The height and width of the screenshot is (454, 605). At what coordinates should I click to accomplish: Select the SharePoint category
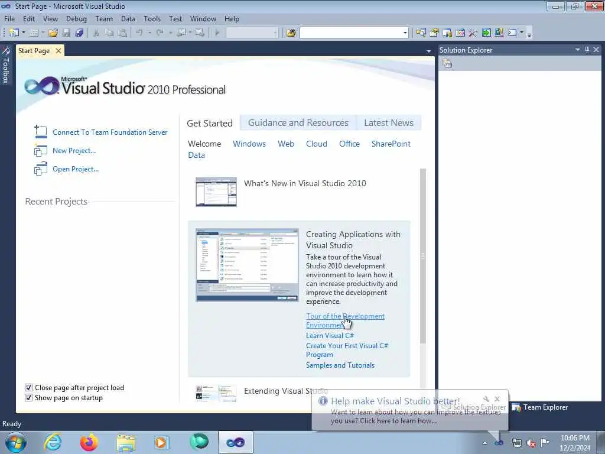tap(391, 144)
